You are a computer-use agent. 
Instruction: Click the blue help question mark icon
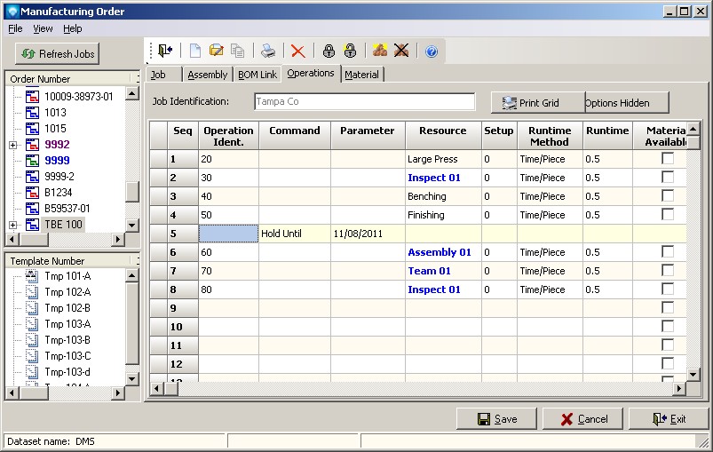pos(432,52)
